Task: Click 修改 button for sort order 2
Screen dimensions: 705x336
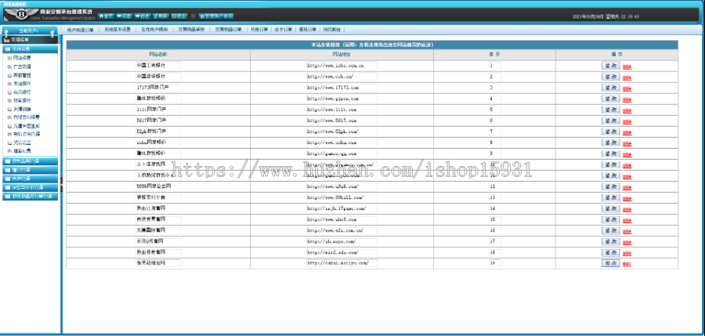Action: (x=610, y=77)
